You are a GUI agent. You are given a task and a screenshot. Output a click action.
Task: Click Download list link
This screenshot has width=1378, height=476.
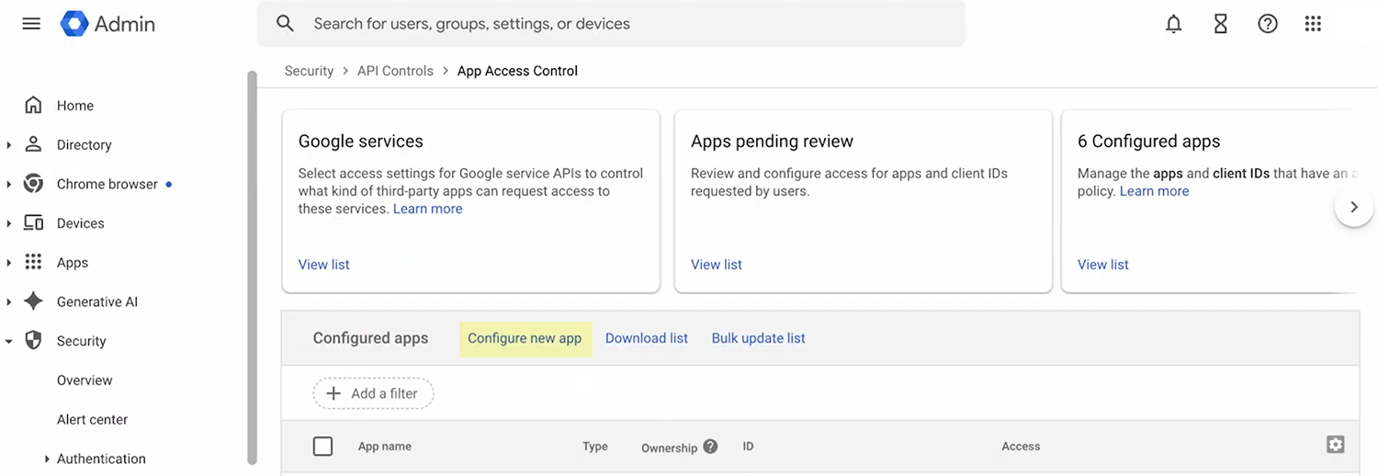(647, 338)
